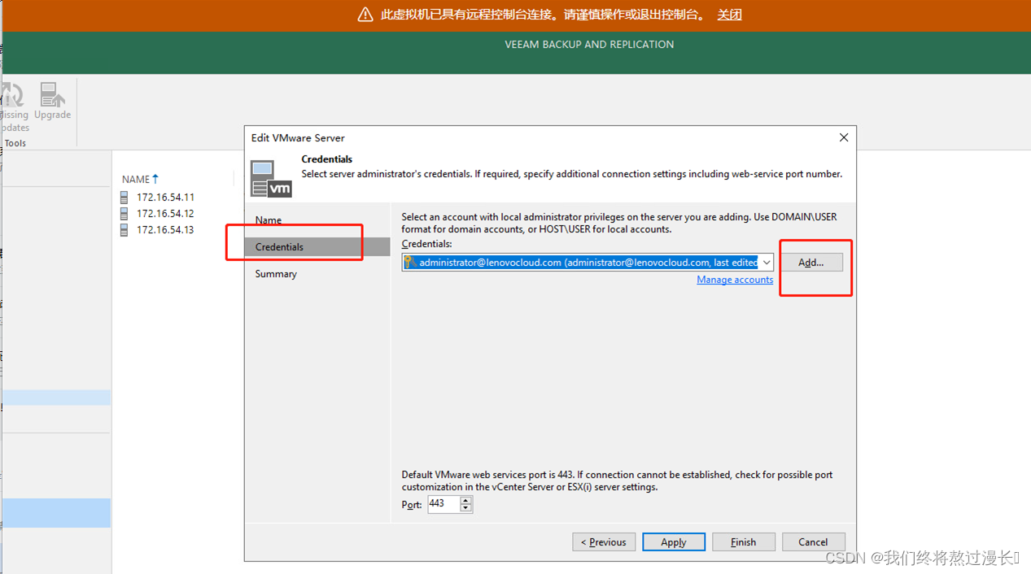Increase port number with up arrow
The height and width of the screenshot is (574, 1031).
pyautogui.click(x=465, y=500)
